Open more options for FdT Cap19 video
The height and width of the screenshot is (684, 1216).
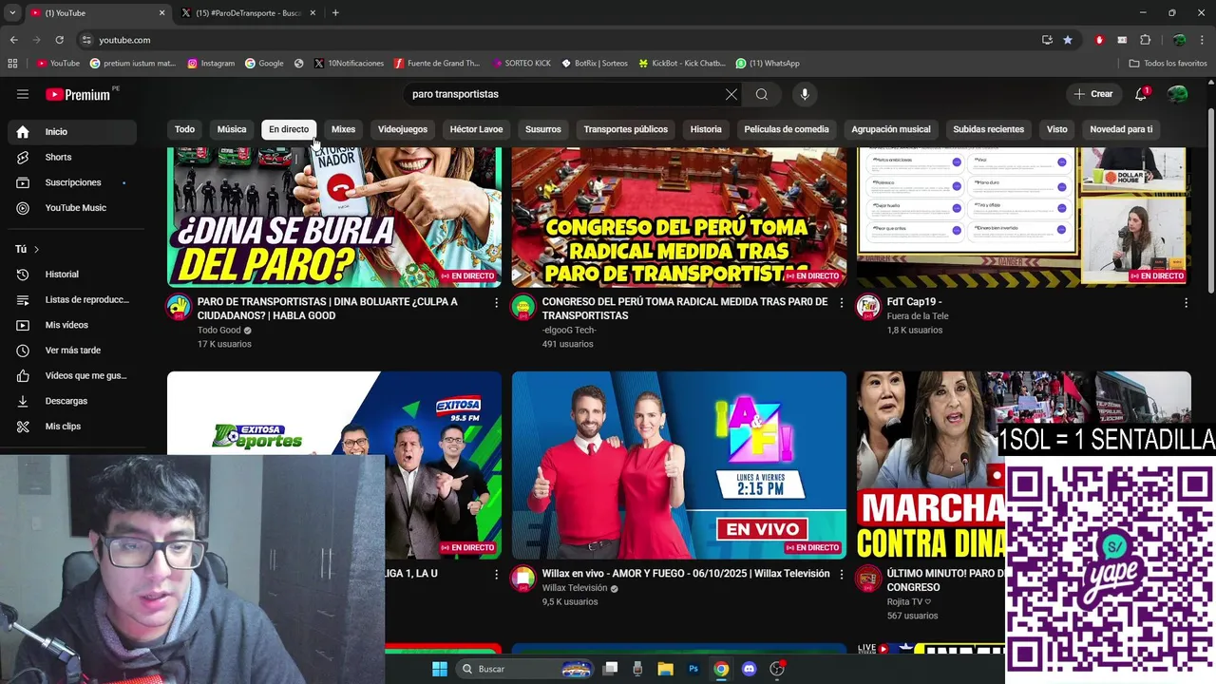(1186, 302)
